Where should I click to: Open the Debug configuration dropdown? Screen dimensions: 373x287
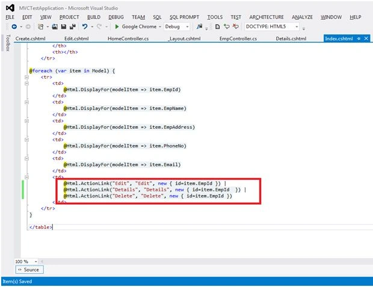tap(187, 27)
